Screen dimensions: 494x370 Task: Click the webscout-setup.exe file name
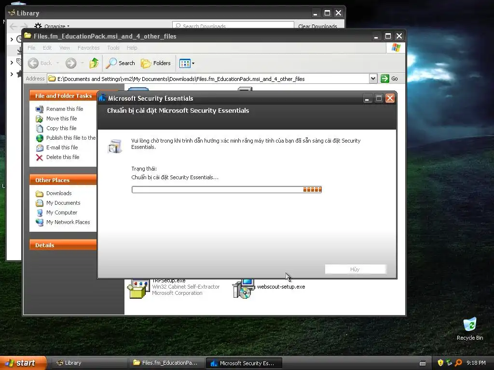click(x=281, y=287)
